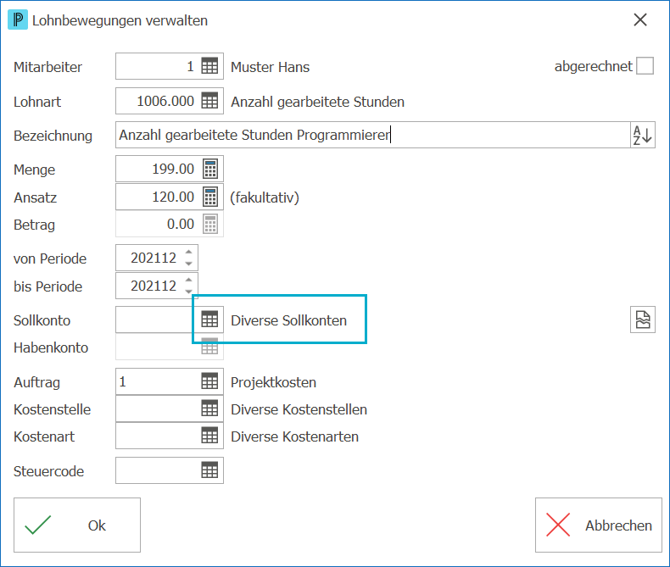
Task: Click the '(fakultativ)' hint text
Action: click(265, 197)
